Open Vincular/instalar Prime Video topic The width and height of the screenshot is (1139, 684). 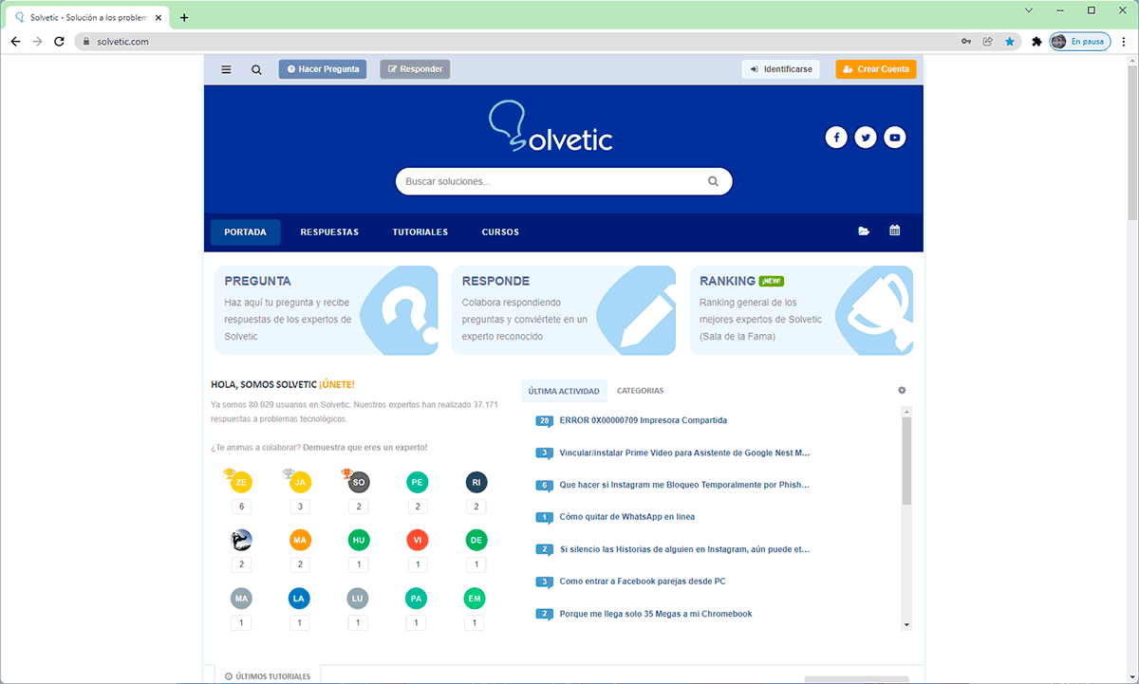tap(685, 453)
